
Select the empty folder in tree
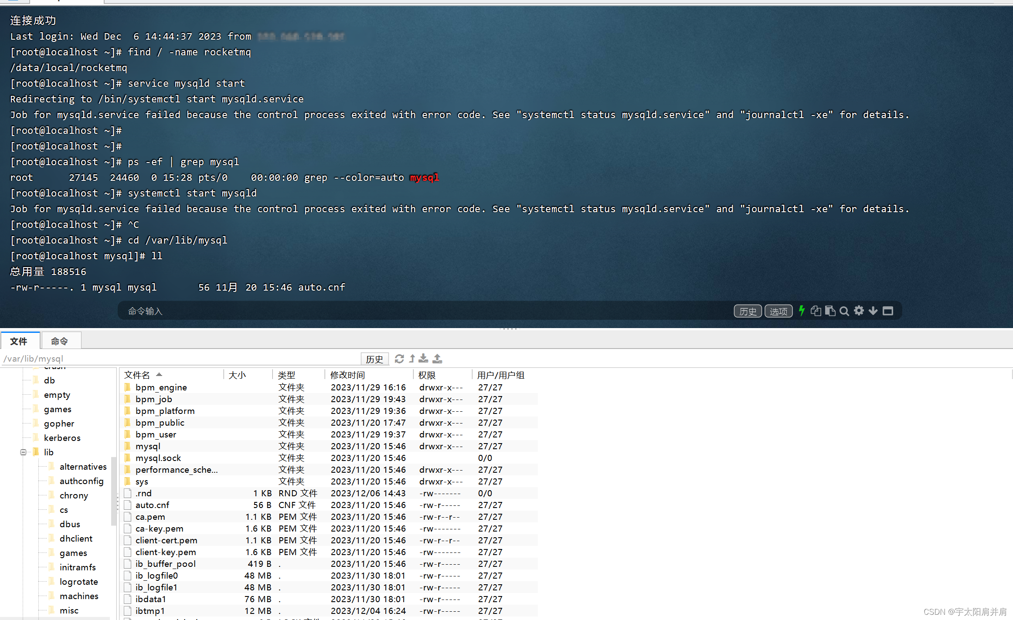pyautogui.click(x=57, y=395)
